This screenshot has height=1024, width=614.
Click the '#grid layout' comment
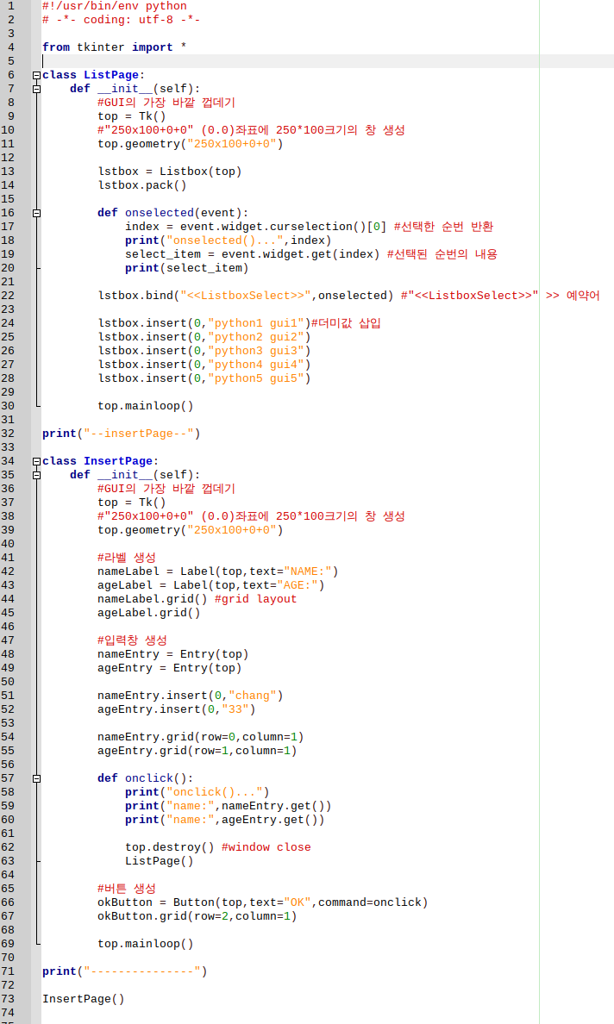click(255, 599)
